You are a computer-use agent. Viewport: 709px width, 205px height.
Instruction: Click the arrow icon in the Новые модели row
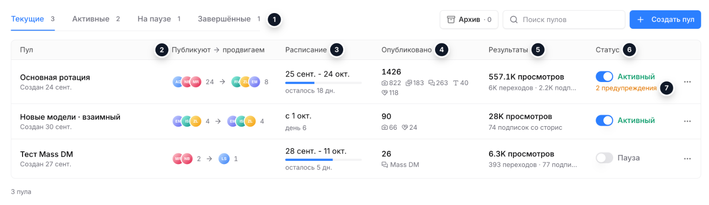click(x=218, y=121)
